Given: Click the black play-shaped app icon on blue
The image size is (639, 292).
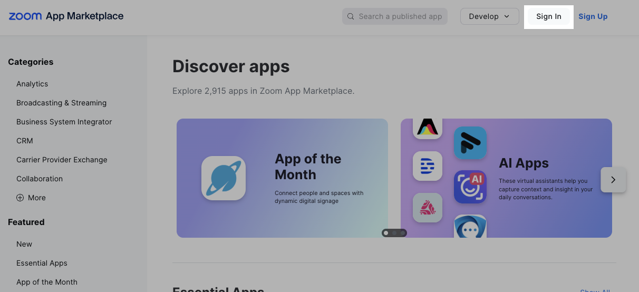Looking at the screenshot, I should pos(470,143).
